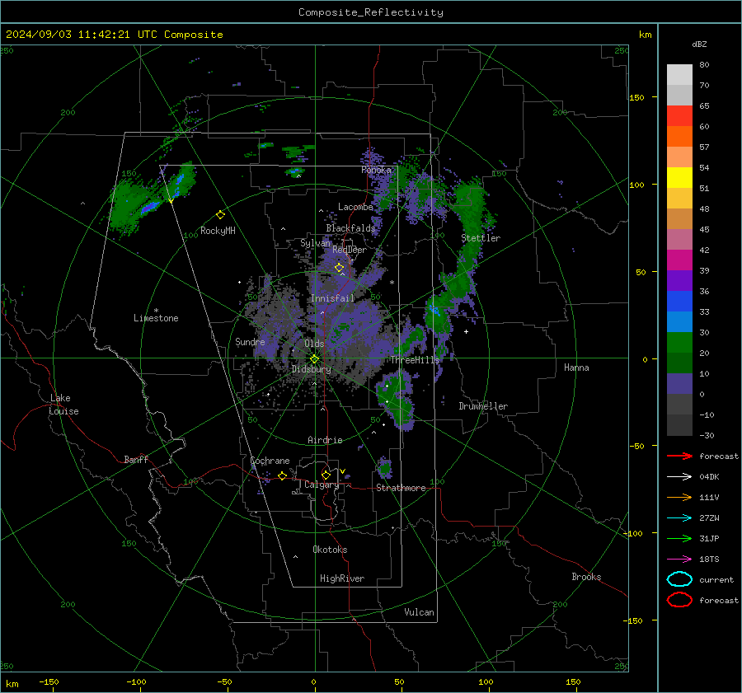Click the Stettler city label

coord(481,238)
